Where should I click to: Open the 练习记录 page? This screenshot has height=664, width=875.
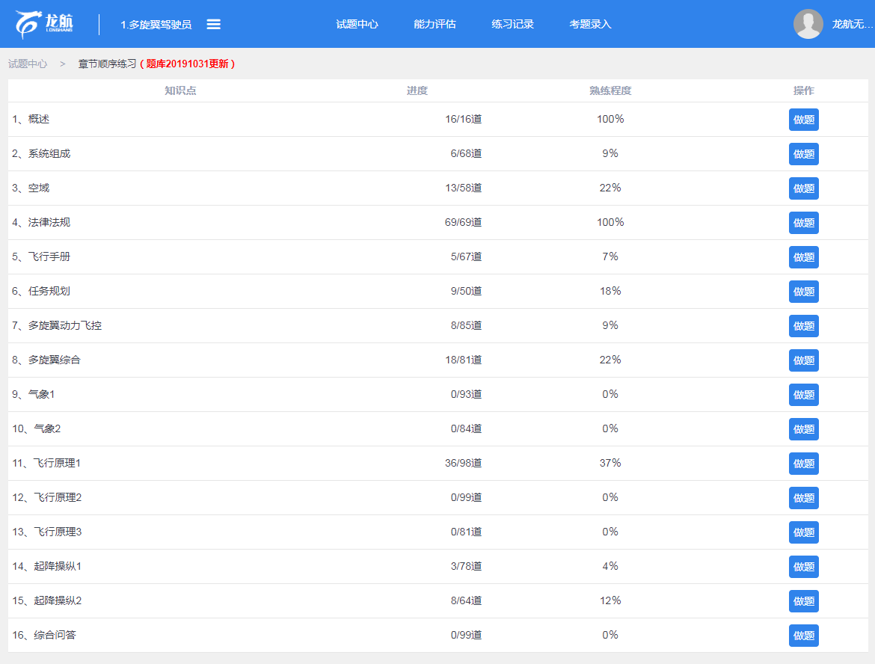tap(512, 24)
